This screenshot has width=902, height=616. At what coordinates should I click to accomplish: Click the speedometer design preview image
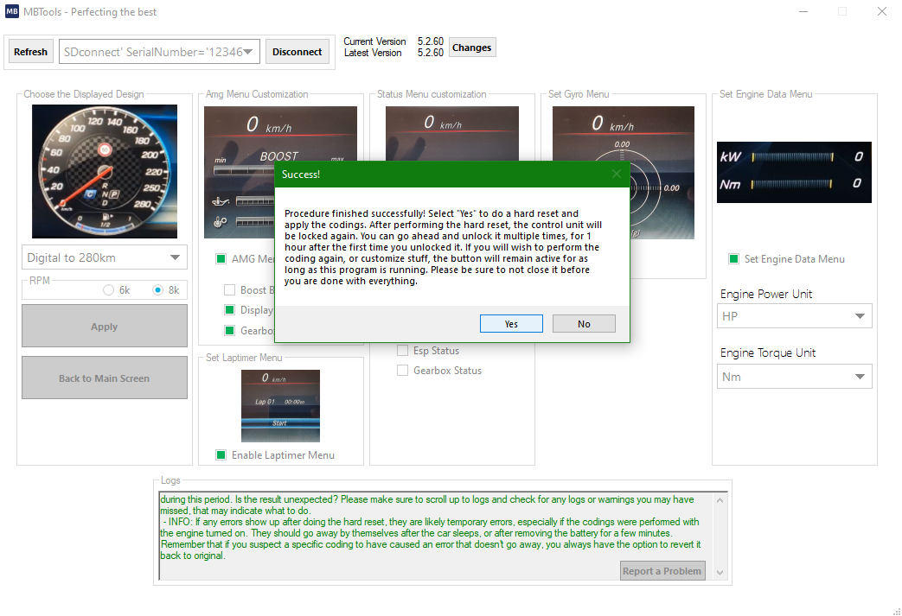pyautogui.click(x=104, y=171)
